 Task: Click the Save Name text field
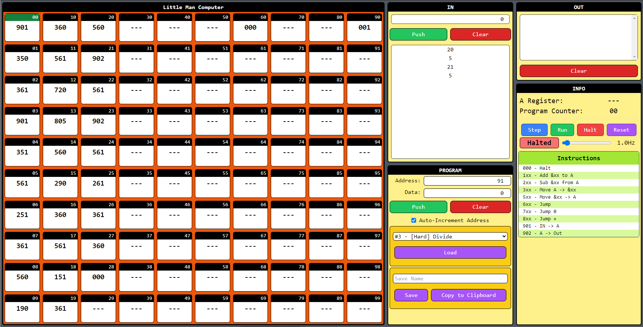(x=450, y=279)
